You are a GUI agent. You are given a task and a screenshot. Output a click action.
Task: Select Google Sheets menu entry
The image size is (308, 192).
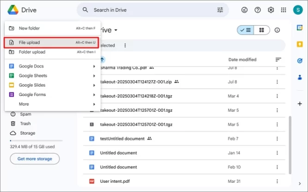point(52,76)
